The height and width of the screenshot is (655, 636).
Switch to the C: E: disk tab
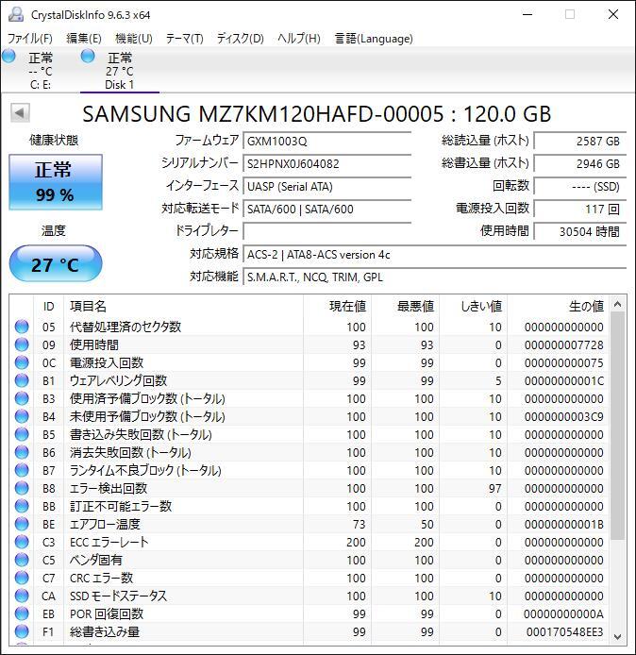[x=40, y=70]
